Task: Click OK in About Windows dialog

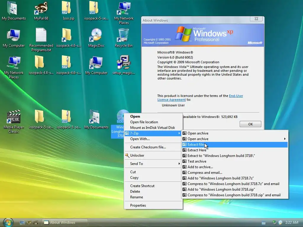Action: [x=250, y=124]
